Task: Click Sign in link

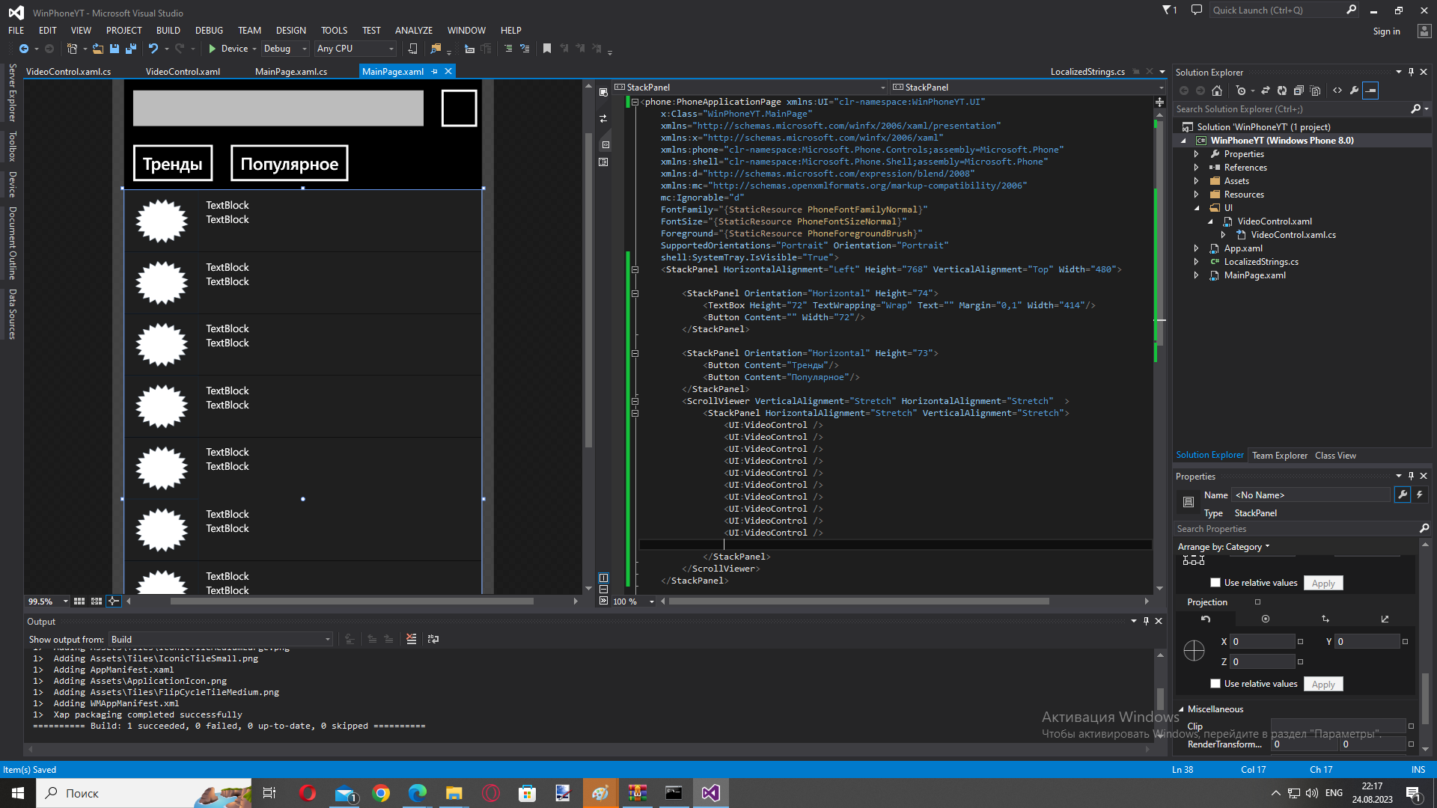Action: point(1386,31)
